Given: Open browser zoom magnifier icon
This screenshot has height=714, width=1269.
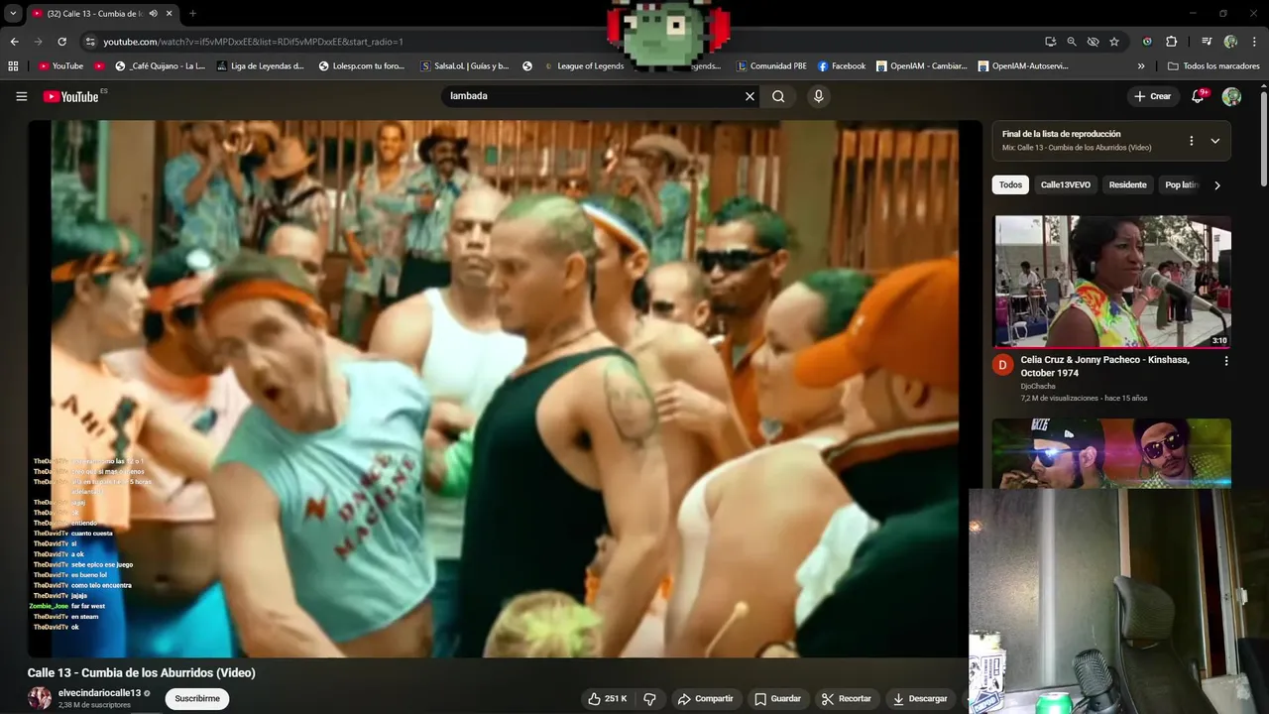Looking at the screenshot, I should click(x=1072, y=42).
